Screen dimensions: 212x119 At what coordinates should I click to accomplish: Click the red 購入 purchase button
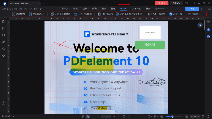162,3
